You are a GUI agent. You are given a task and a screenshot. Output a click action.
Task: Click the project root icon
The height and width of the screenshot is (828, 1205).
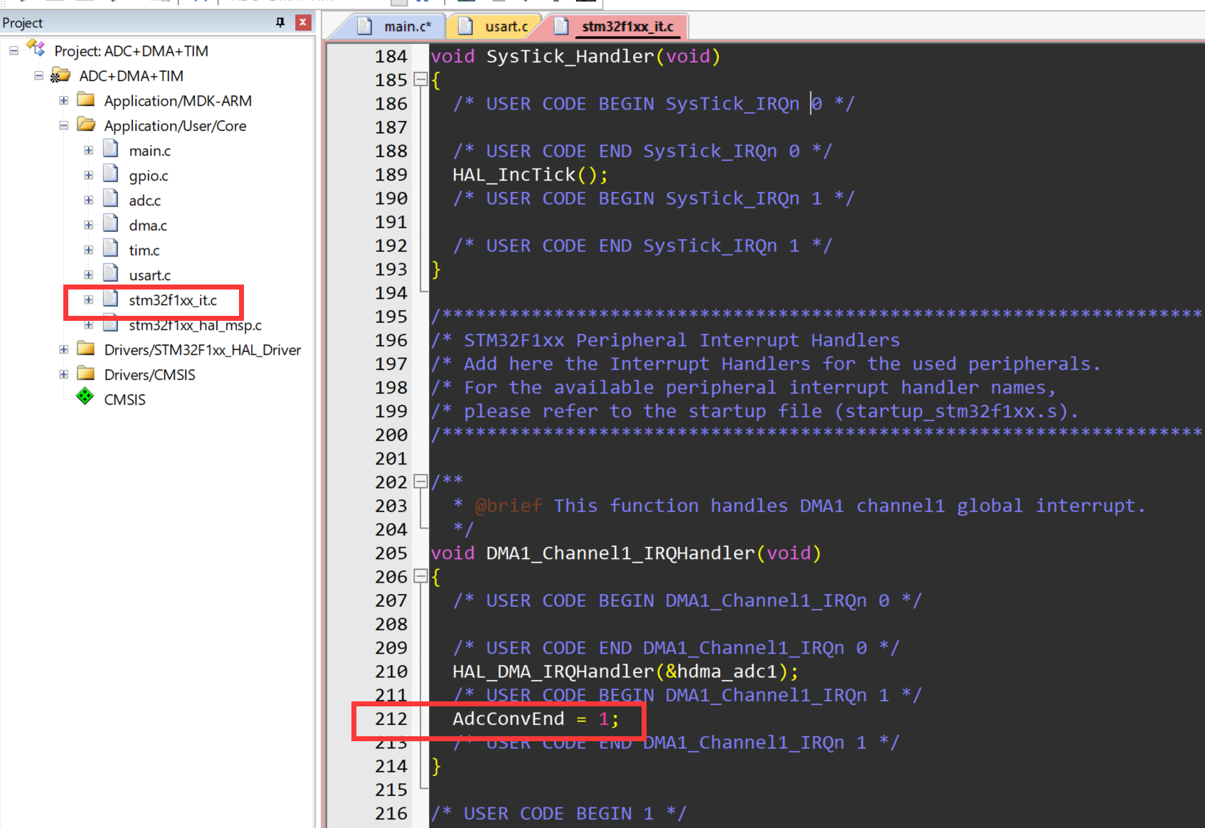tap(36, 48)
